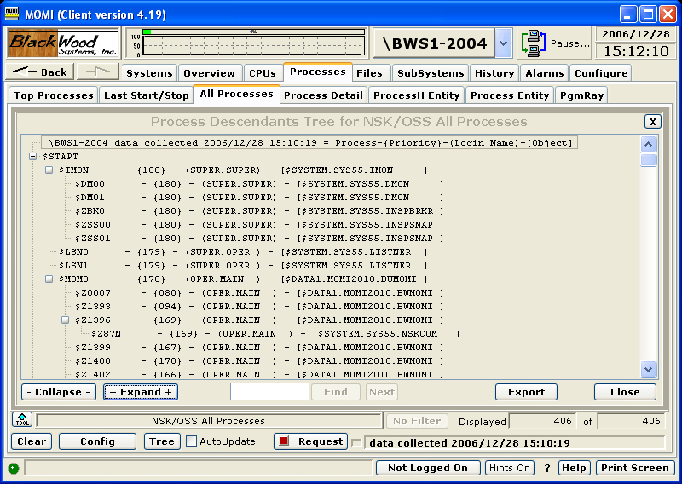682x484 pixels.
Task: Open the Alarms tab
Action: (x=545, y=73)
